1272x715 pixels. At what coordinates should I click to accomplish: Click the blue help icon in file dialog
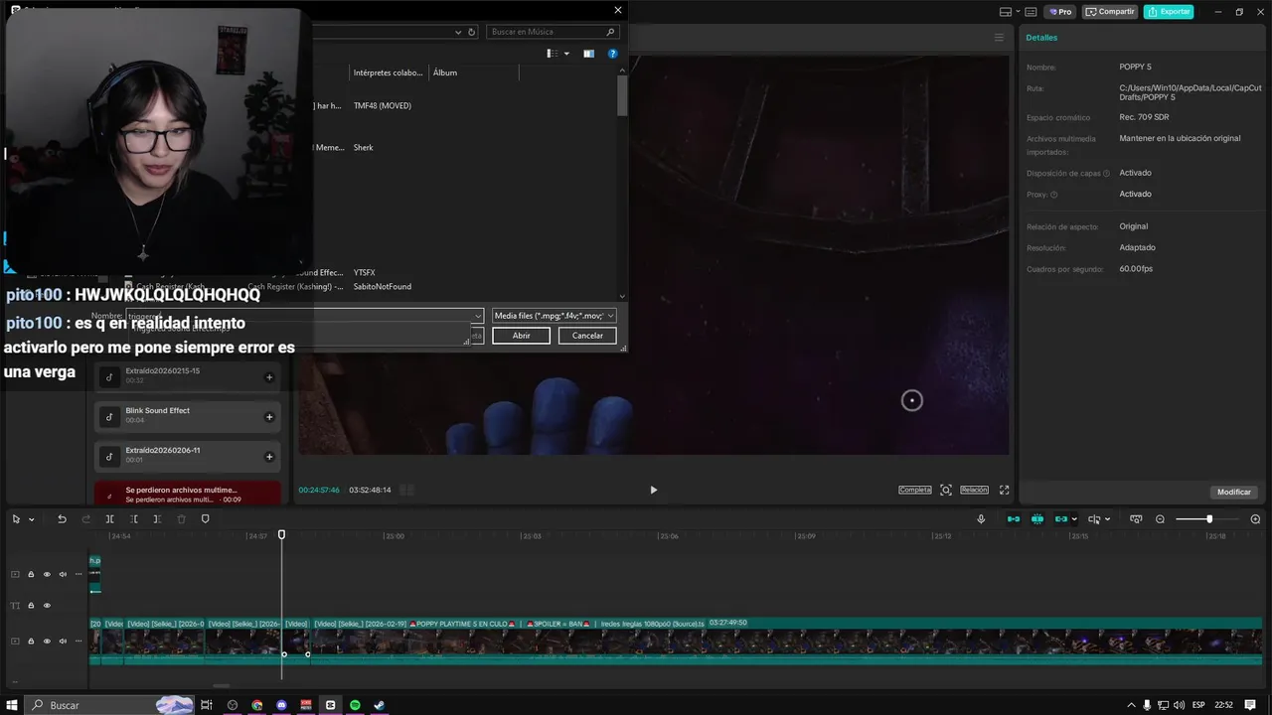[x=613, y=54]
